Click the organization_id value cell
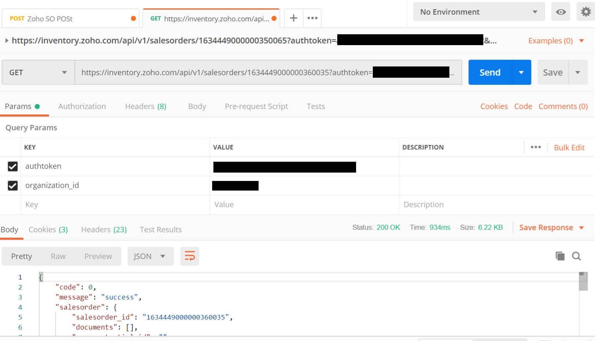Viewport: 595px width, 341px height. tap(304, 186)
